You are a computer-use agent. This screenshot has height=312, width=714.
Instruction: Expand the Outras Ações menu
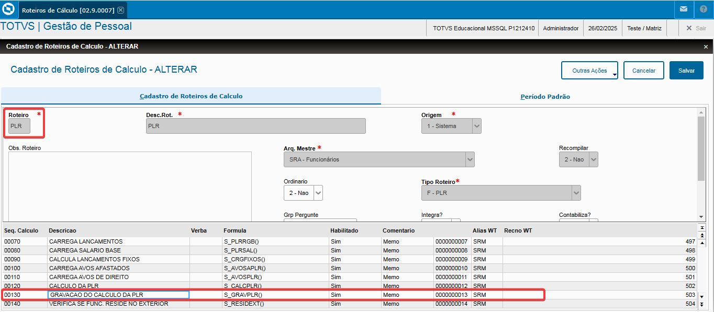click(589, 71)
